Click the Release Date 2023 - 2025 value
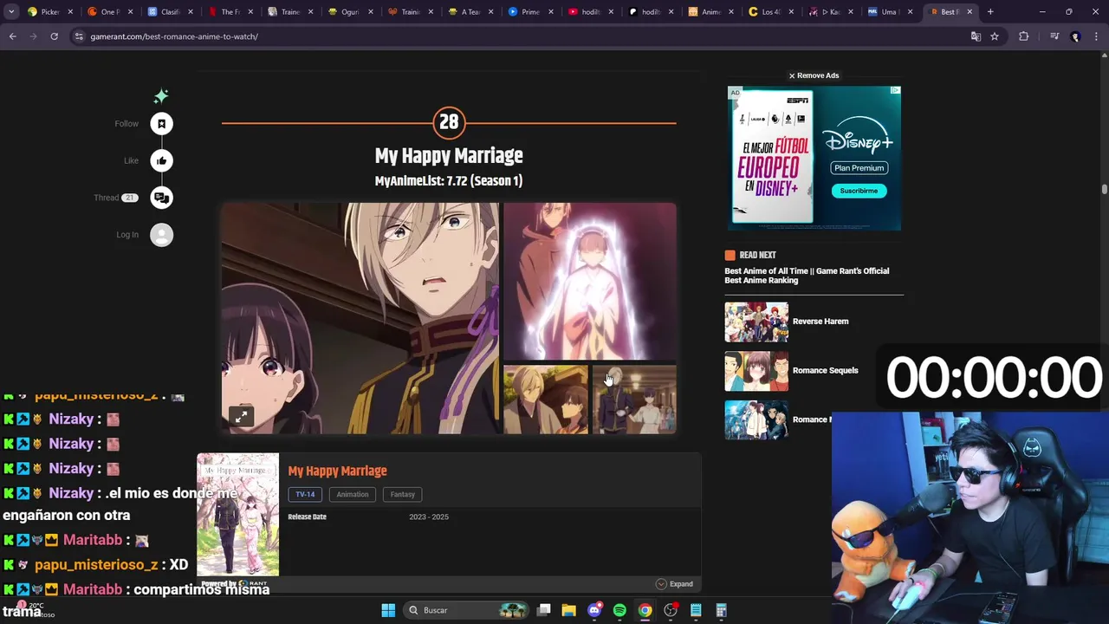The image size is (1109, 624). tap(429, 517)
